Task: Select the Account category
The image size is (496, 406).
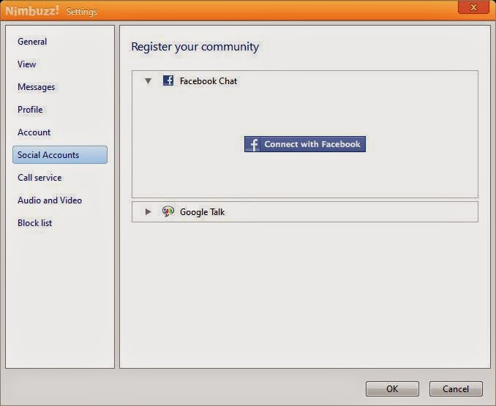Action: point(34,132)
